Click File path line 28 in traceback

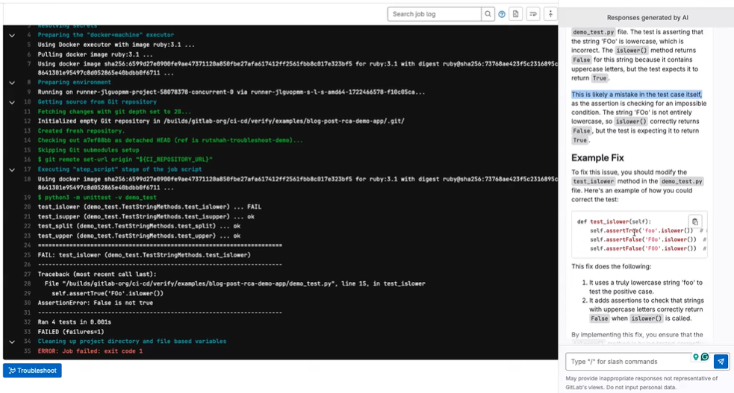tap(235, 283)
